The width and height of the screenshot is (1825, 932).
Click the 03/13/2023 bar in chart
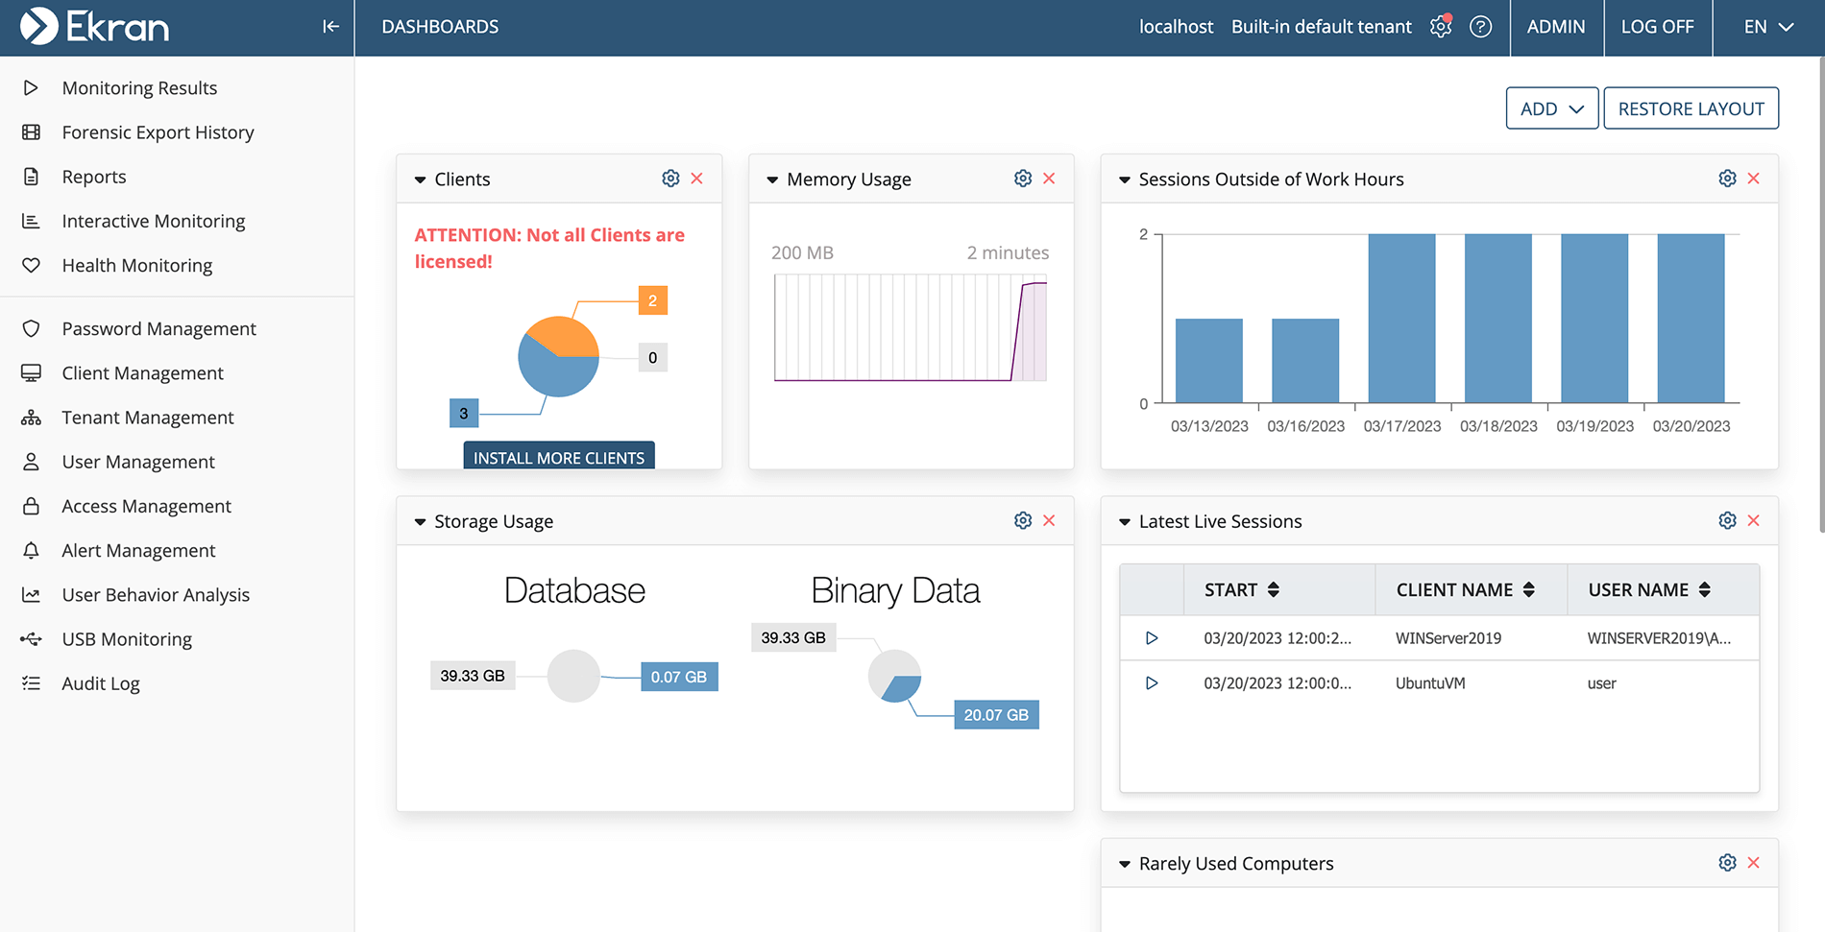coord(1208,360)
